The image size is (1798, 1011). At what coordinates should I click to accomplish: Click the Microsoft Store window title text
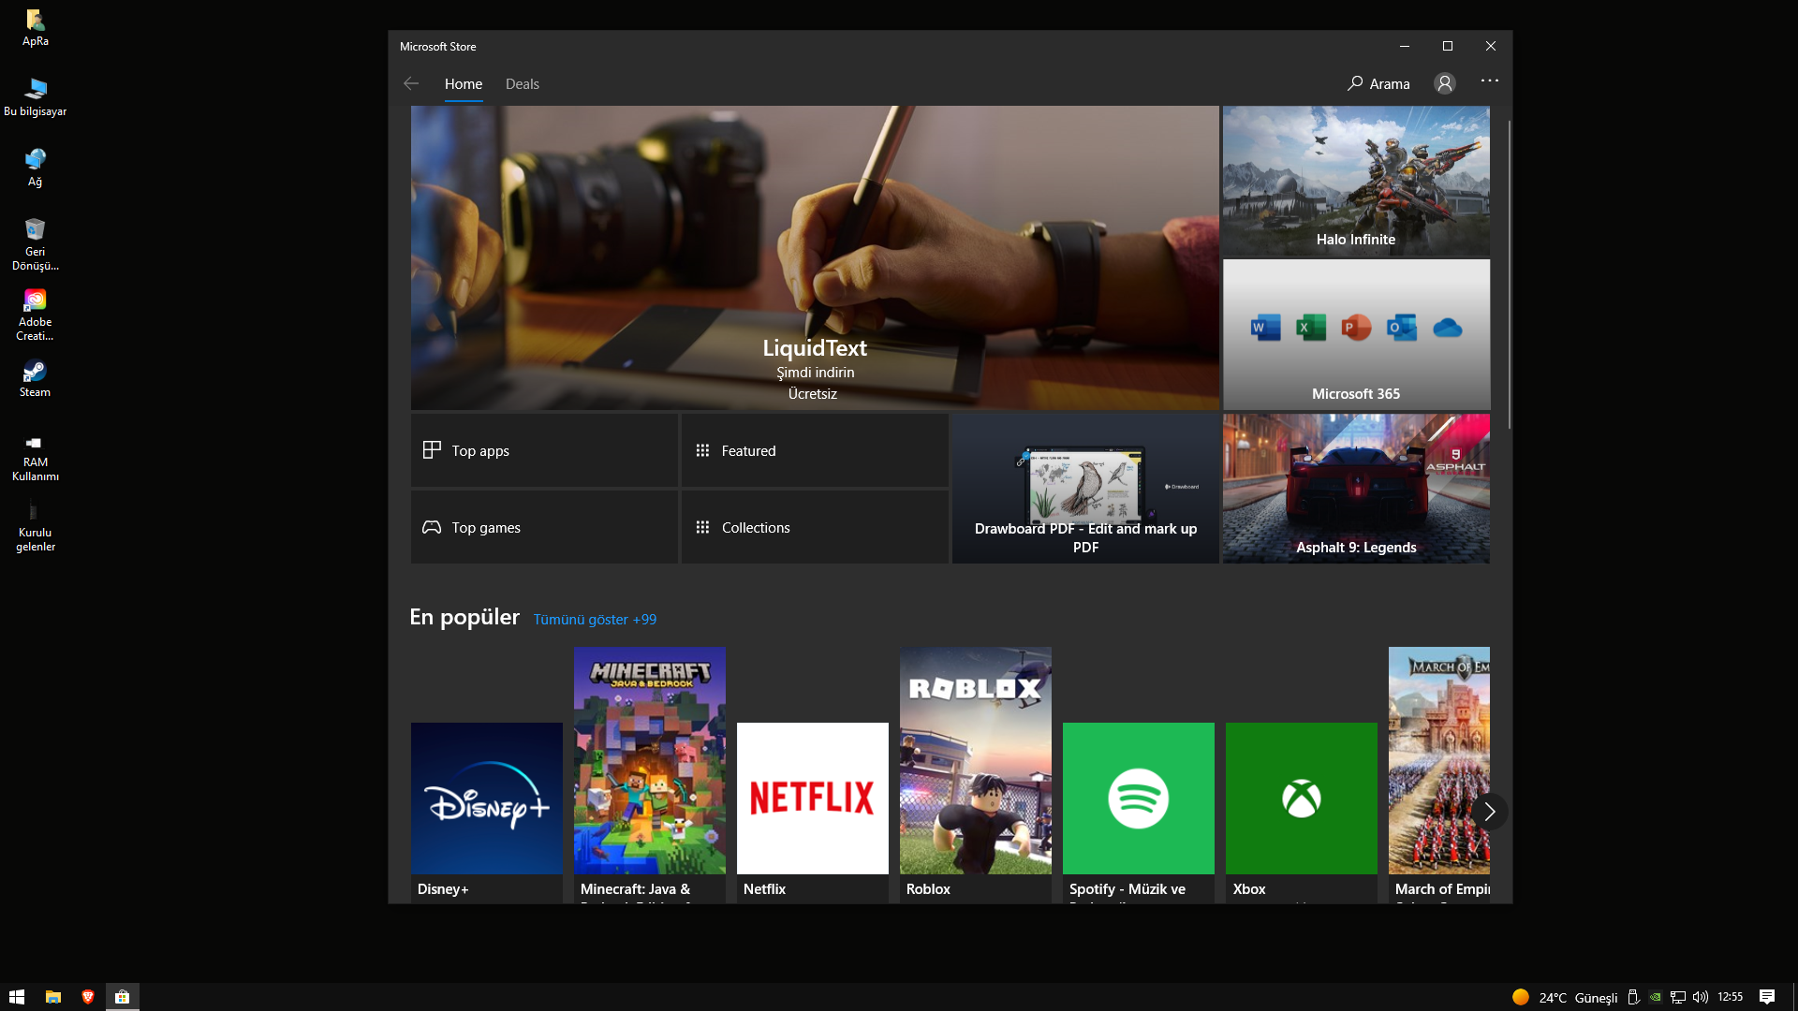437,46
